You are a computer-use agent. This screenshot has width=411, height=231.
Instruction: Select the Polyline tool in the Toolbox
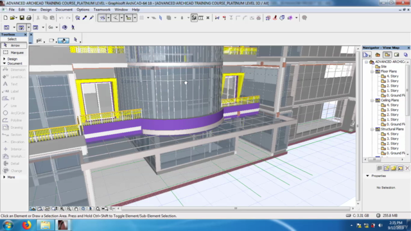[x=14, y=120]
